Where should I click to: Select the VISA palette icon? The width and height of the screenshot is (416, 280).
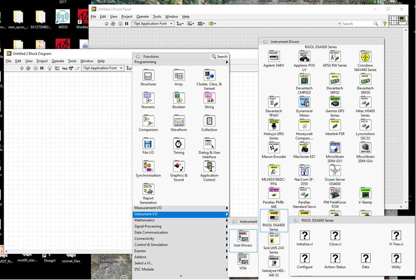click(243, 259)
